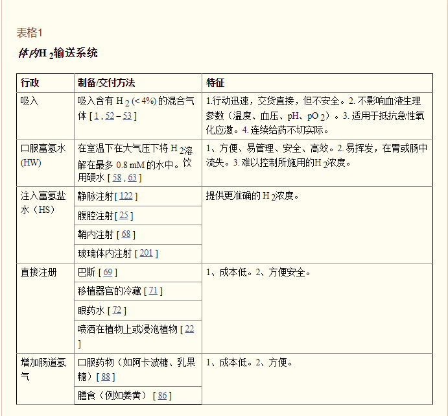
Task: Click reference link 52
Action: click(110, 116)
